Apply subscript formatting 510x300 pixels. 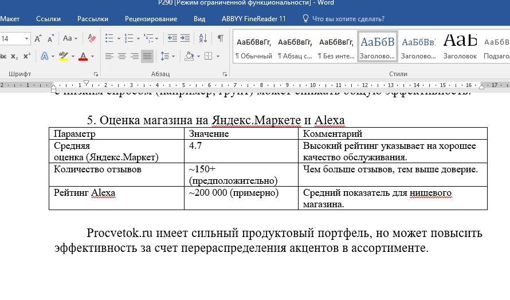(14, 56)
